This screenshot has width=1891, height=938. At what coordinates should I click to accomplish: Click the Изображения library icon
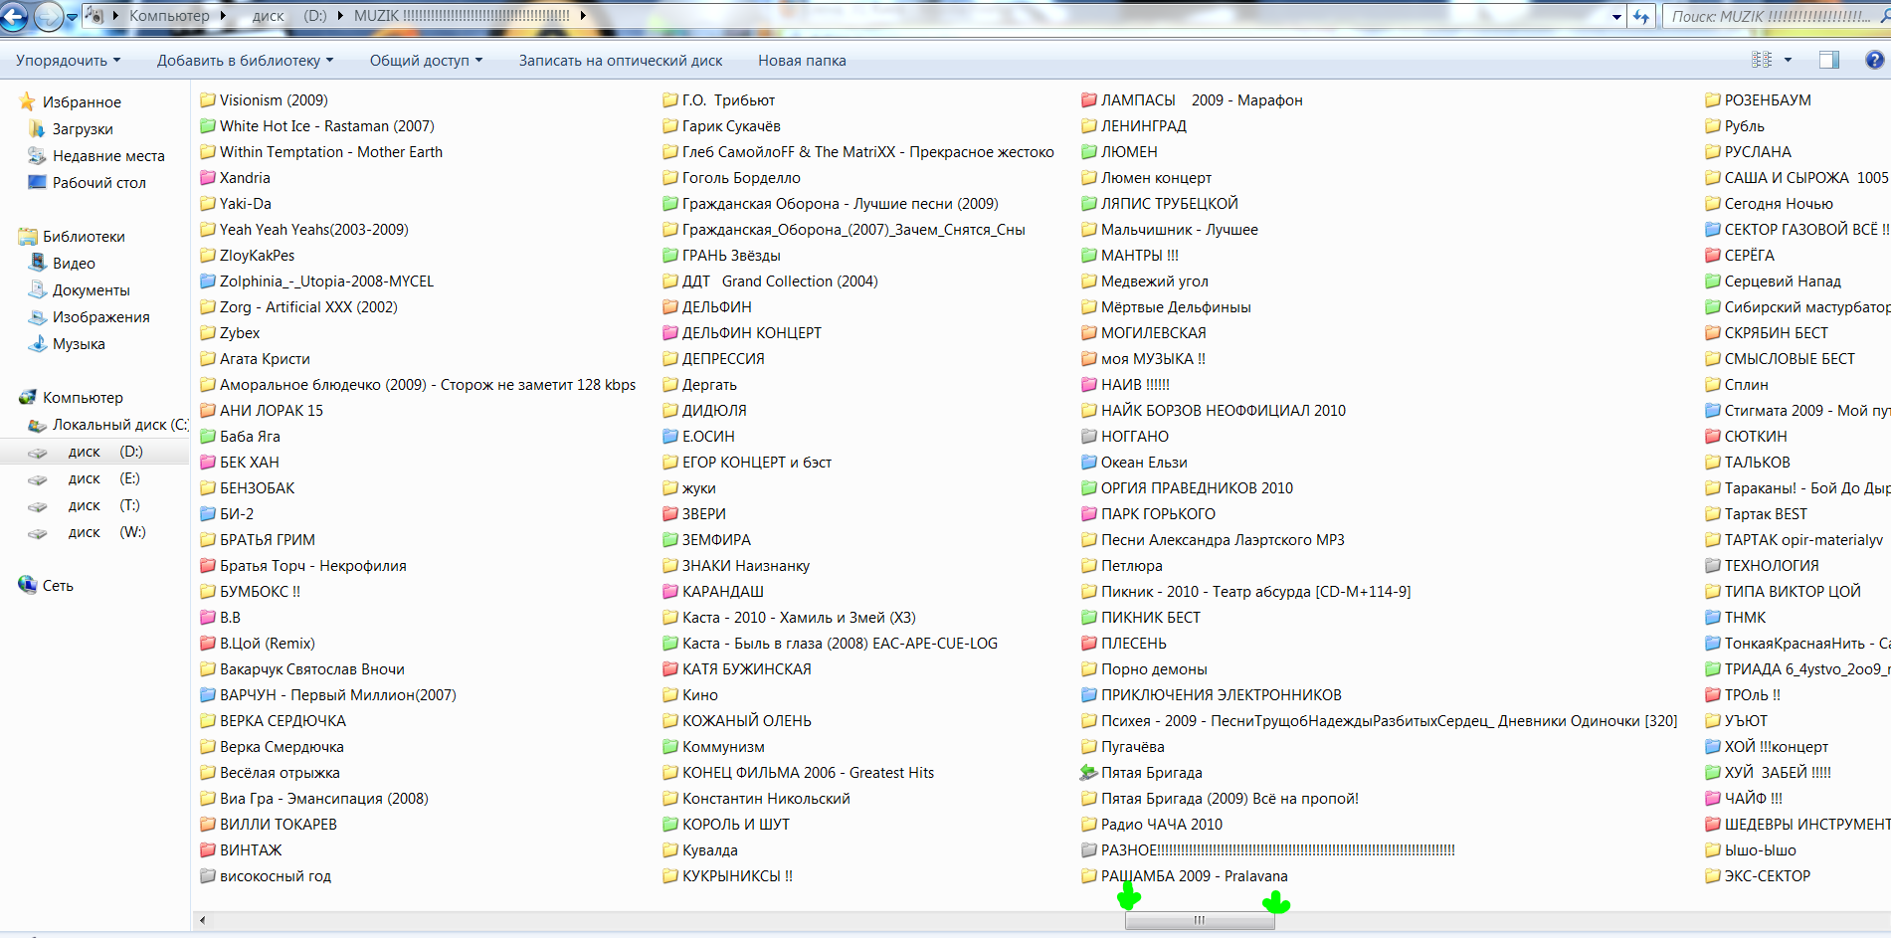37,316
